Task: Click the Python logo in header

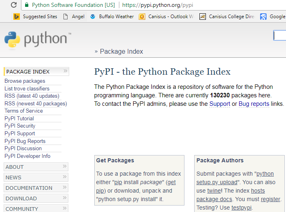Action: pyautogui.click(x=38, y=39)
